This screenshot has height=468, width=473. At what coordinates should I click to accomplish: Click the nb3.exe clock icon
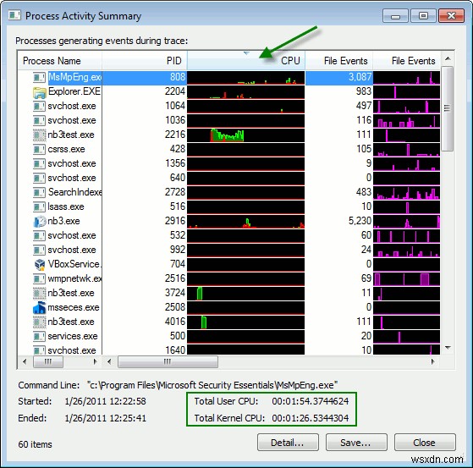pyautogui.click(x=39, y=222)
